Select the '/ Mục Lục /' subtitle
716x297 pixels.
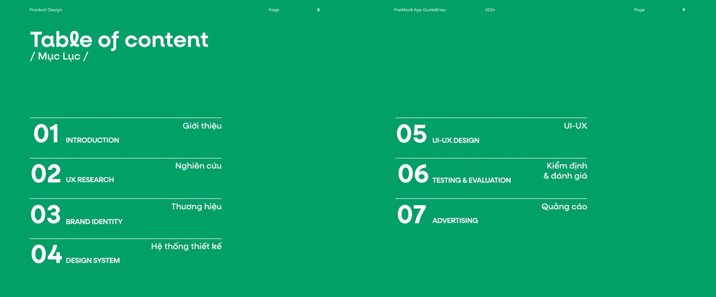point(59,57)
